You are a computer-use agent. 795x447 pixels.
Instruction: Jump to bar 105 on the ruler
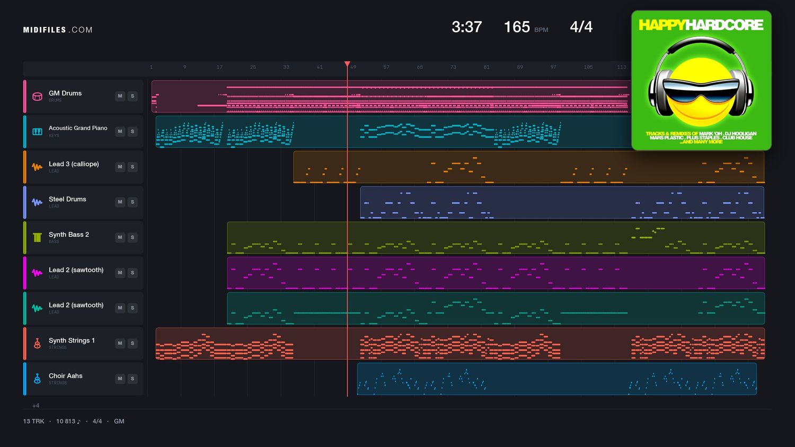pos(588,67)
